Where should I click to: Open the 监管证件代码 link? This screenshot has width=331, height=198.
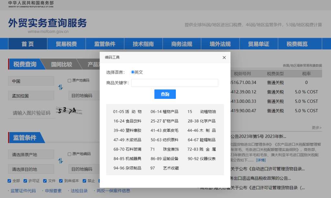(x=23, y=191)
